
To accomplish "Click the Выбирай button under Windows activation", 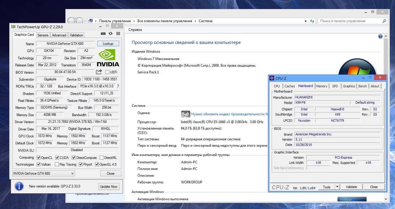I will click(352, 199).
